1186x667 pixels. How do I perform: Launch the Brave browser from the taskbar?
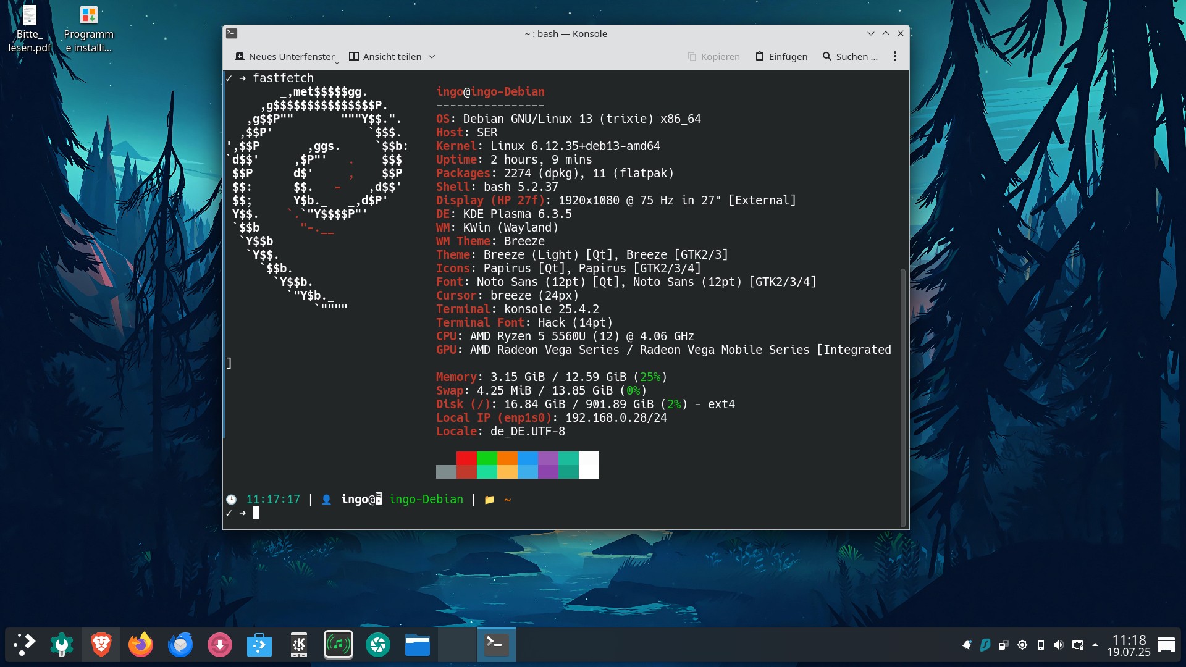click(x=101, y=645)
